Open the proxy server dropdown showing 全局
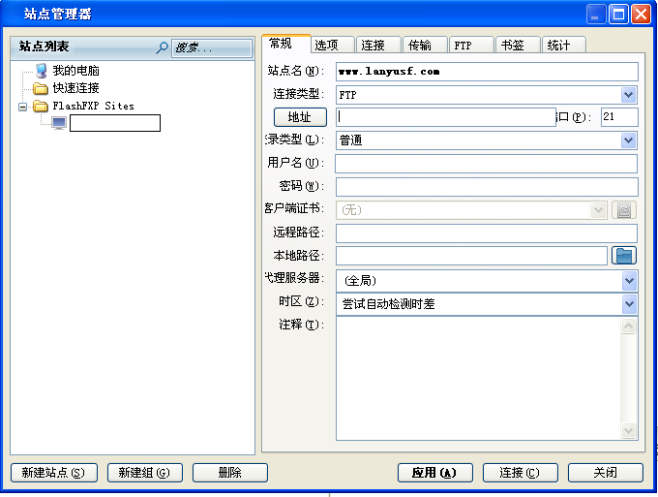Screen dimensions: 658x497 [629, 281]
